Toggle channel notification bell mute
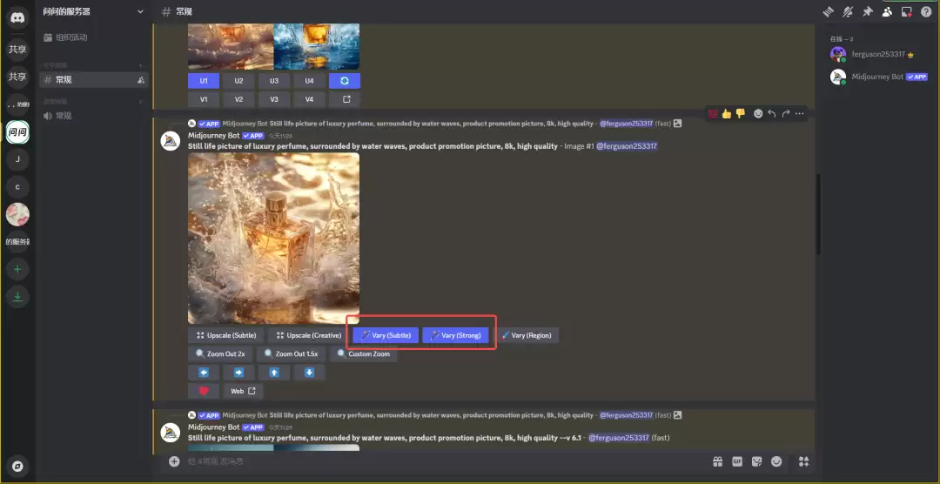The height and width of the screenshot is (484, 940). click(x=848, y=11)
